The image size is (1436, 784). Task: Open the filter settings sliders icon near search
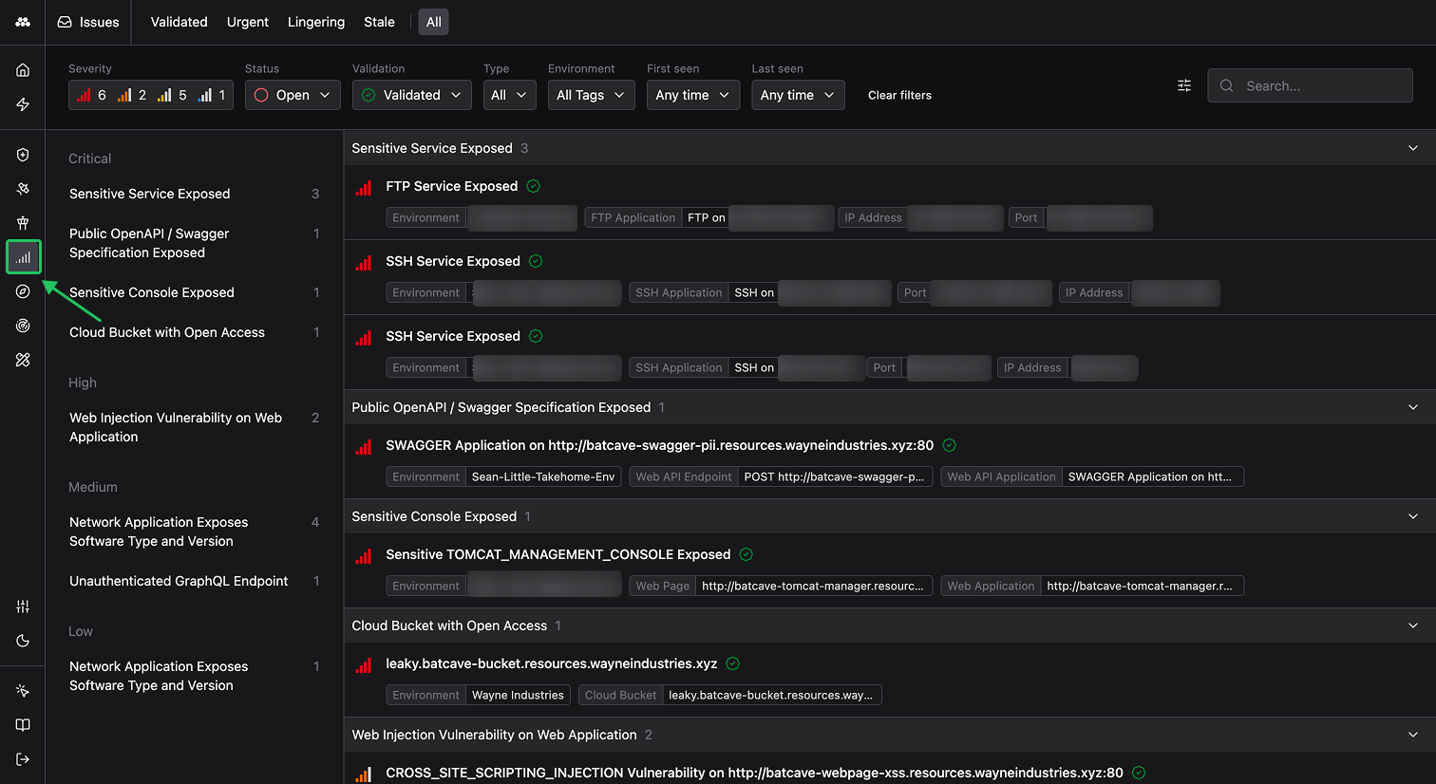1183,85
